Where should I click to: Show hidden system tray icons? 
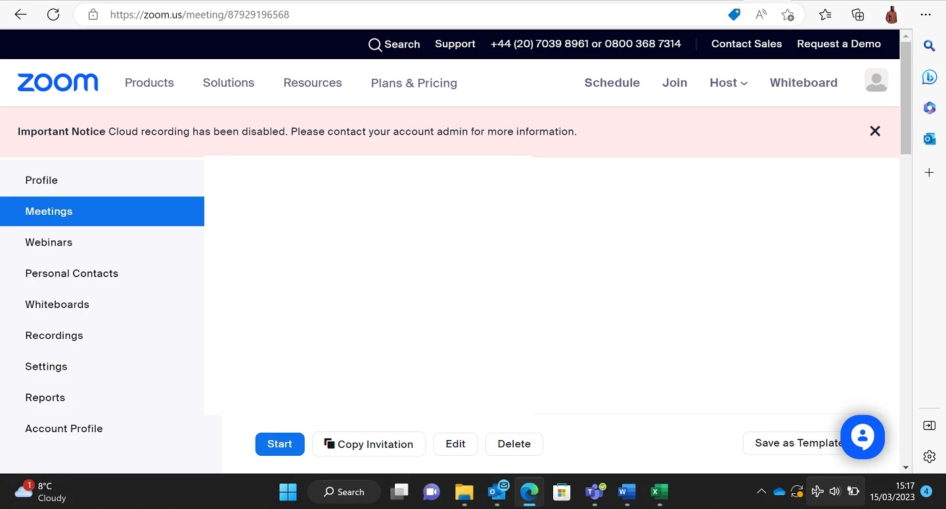tap(761, 492)
